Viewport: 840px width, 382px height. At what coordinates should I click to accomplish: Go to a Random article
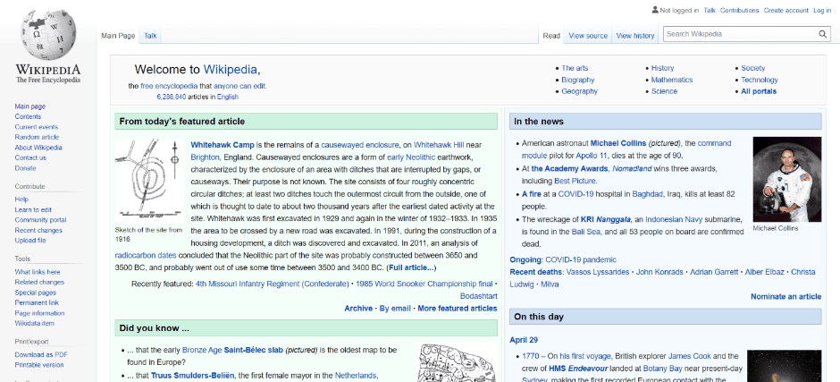click(37, 138)
